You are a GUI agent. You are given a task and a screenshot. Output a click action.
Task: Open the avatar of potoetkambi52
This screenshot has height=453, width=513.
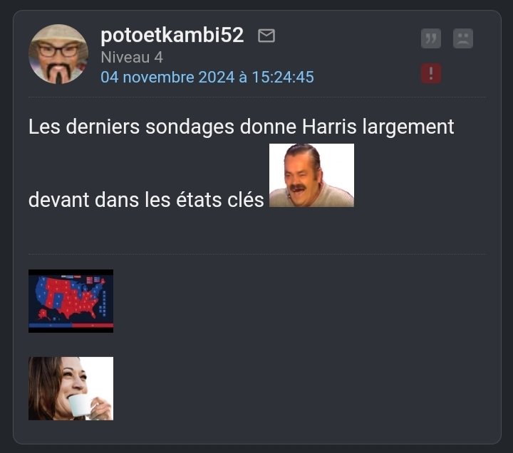coord(58,54)
